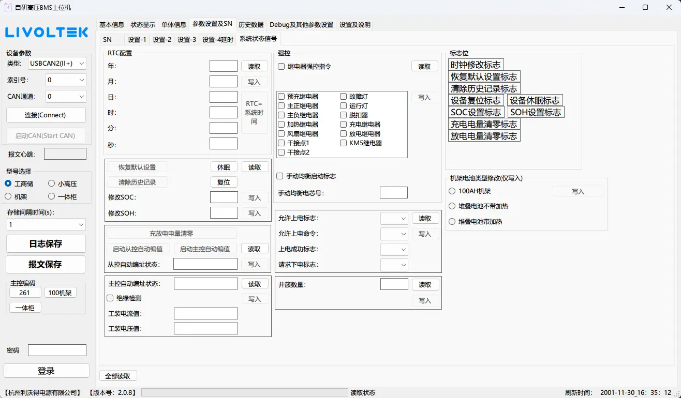
Task: Click the 一体柜 主控编码 button
Action: pos(25,308)
